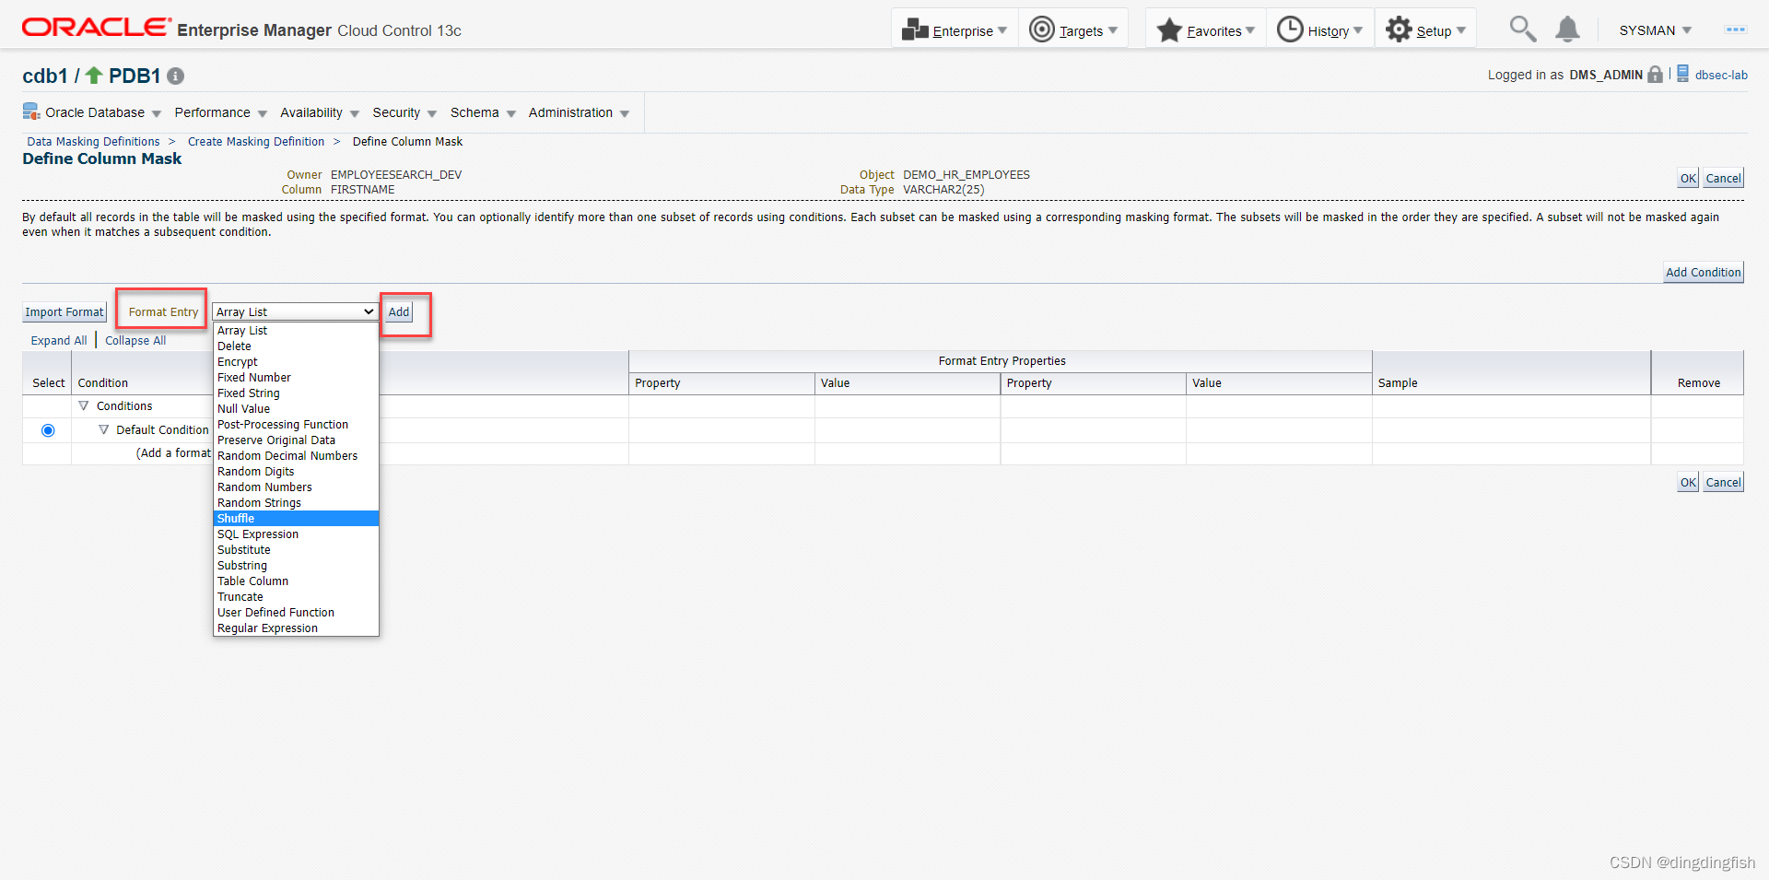This screenshot has height=880, width=1769.
Task: Choose Substitute option
Action: (x=296, y=550)
